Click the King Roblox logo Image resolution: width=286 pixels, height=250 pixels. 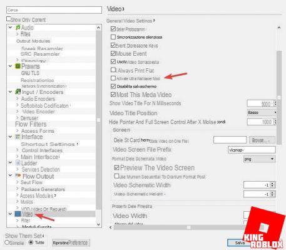pos(263,228)
